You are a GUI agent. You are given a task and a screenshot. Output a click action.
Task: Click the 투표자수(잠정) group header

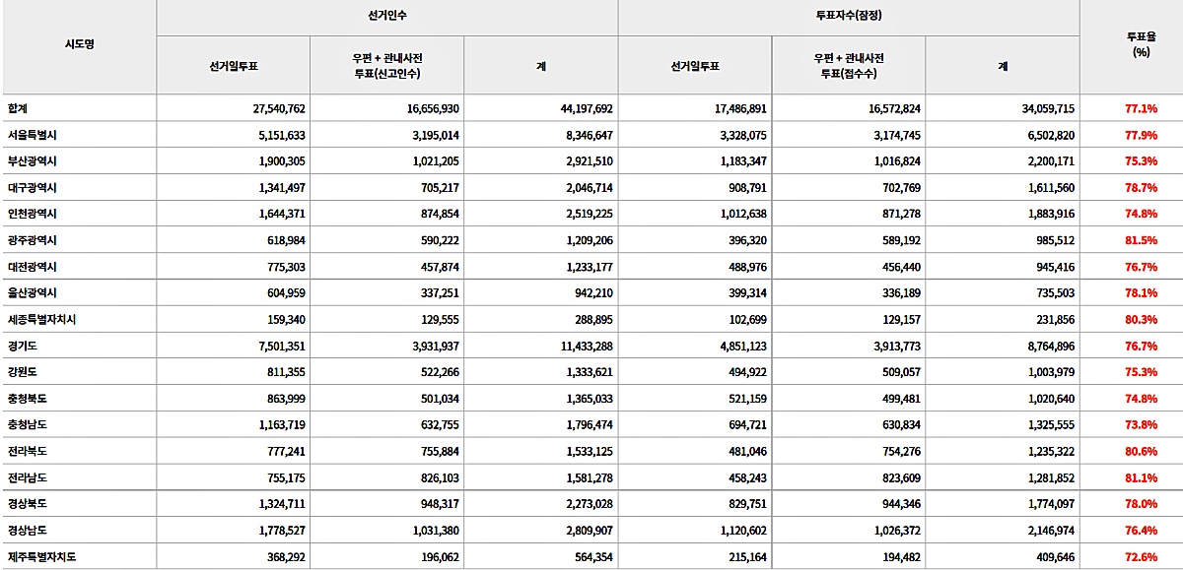pos(848,17)
